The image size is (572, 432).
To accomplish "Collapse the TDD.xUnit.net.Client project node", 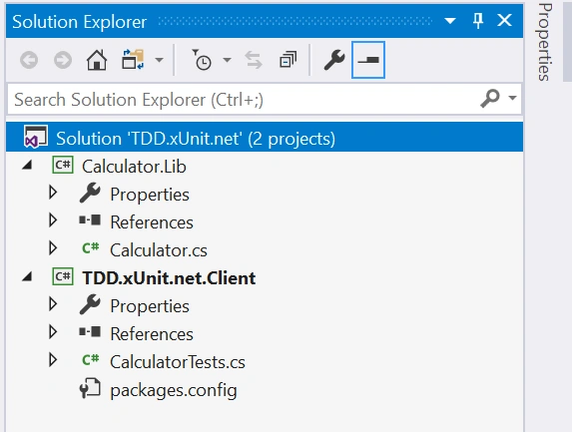I will tap(27, 277).
